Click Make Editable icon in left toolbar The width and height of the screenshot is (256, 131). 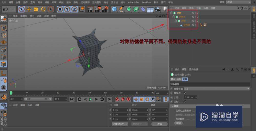click(4, 19)
